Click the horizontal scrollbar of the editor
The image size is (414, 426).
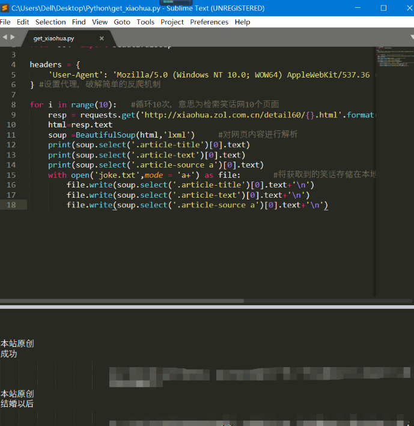122,301
